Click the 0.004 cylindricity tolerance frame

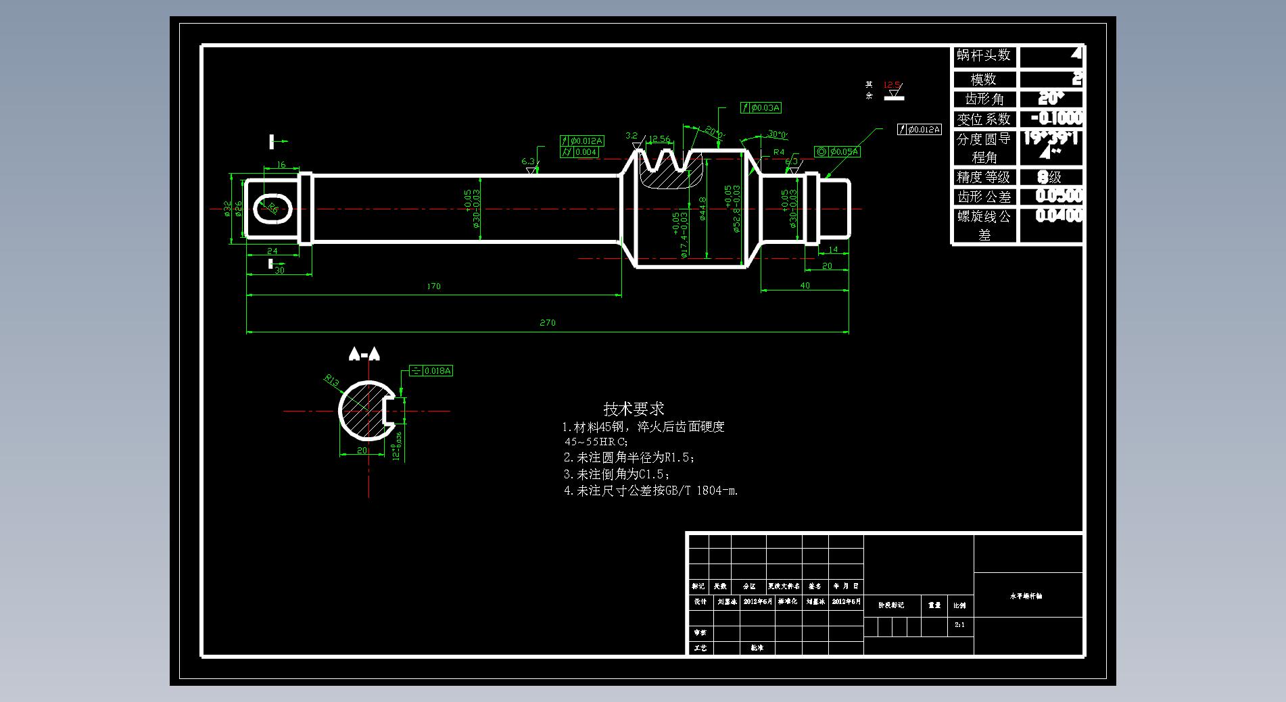coord(579,153)
